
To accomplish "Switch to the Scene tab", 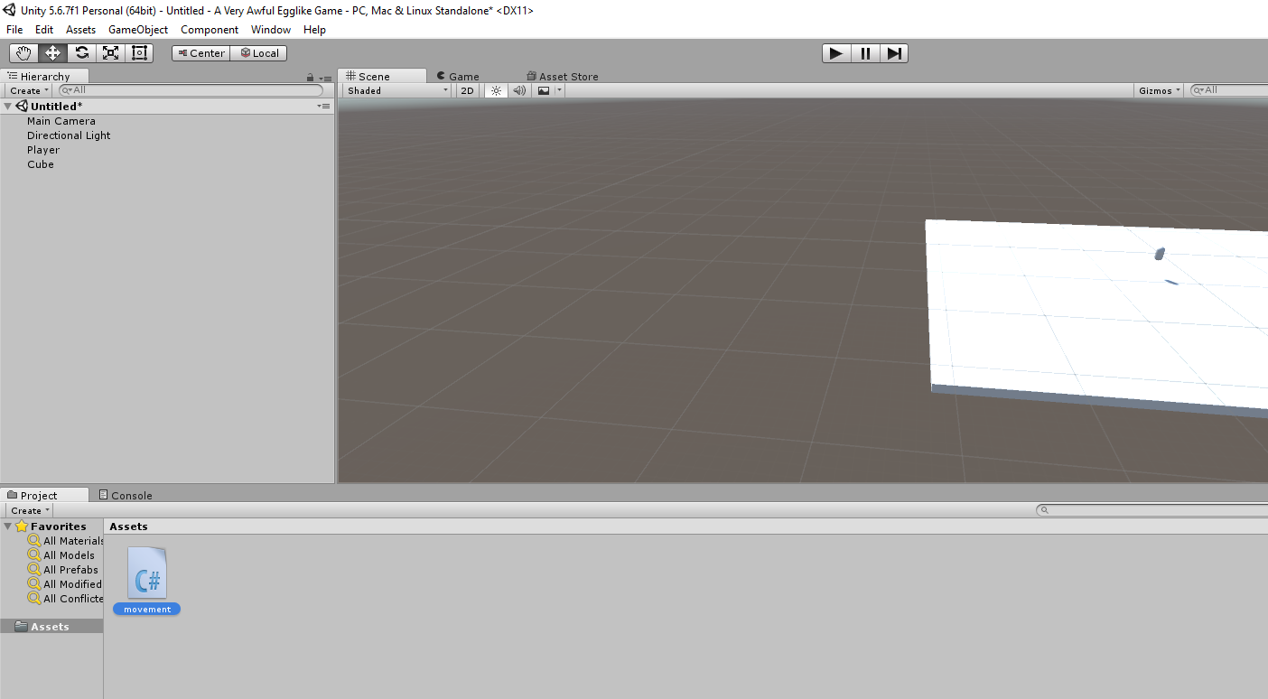I will 381,77.
